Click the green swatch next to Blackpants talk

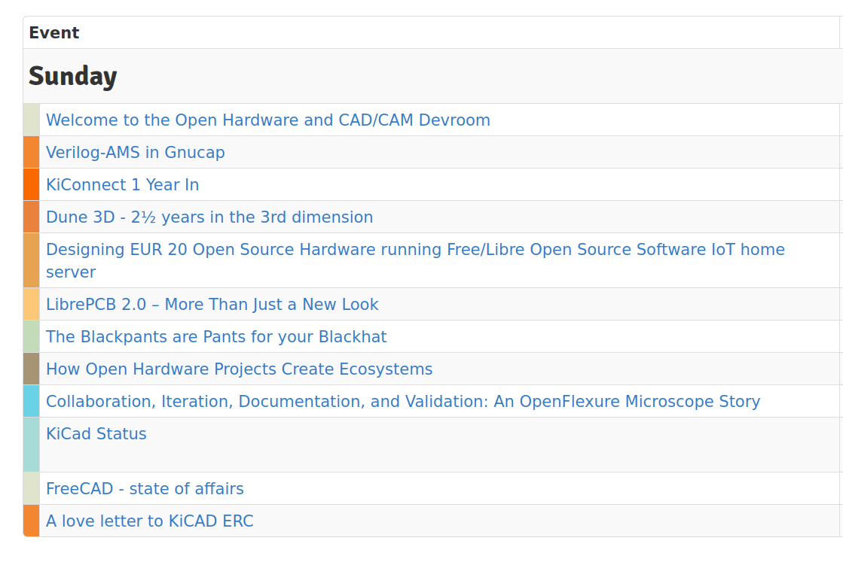point(32,336)
